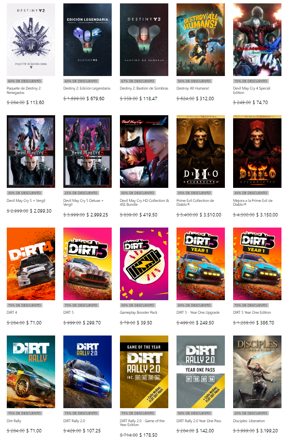Select DIRT 5 Year One Edition cover
This screenshot has width=295, height=443.
pyautogui.click(x=257, y=263)
